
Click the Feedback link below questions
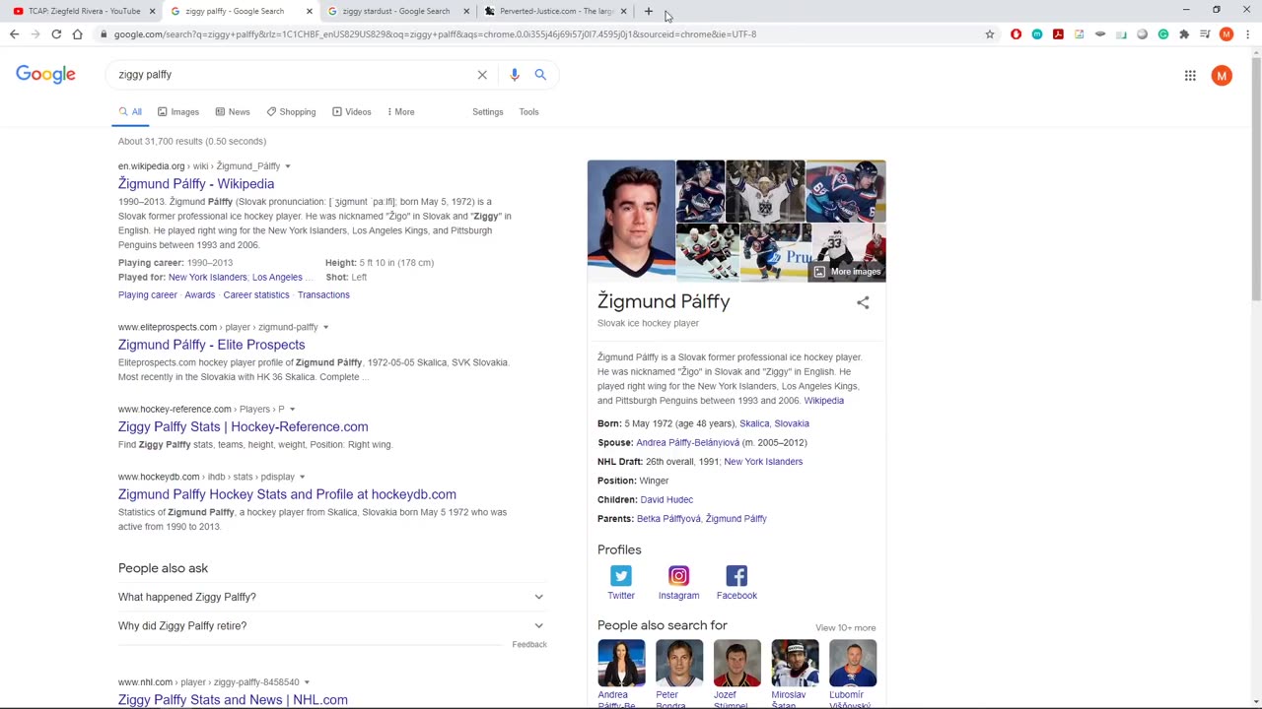click(529, 645)
